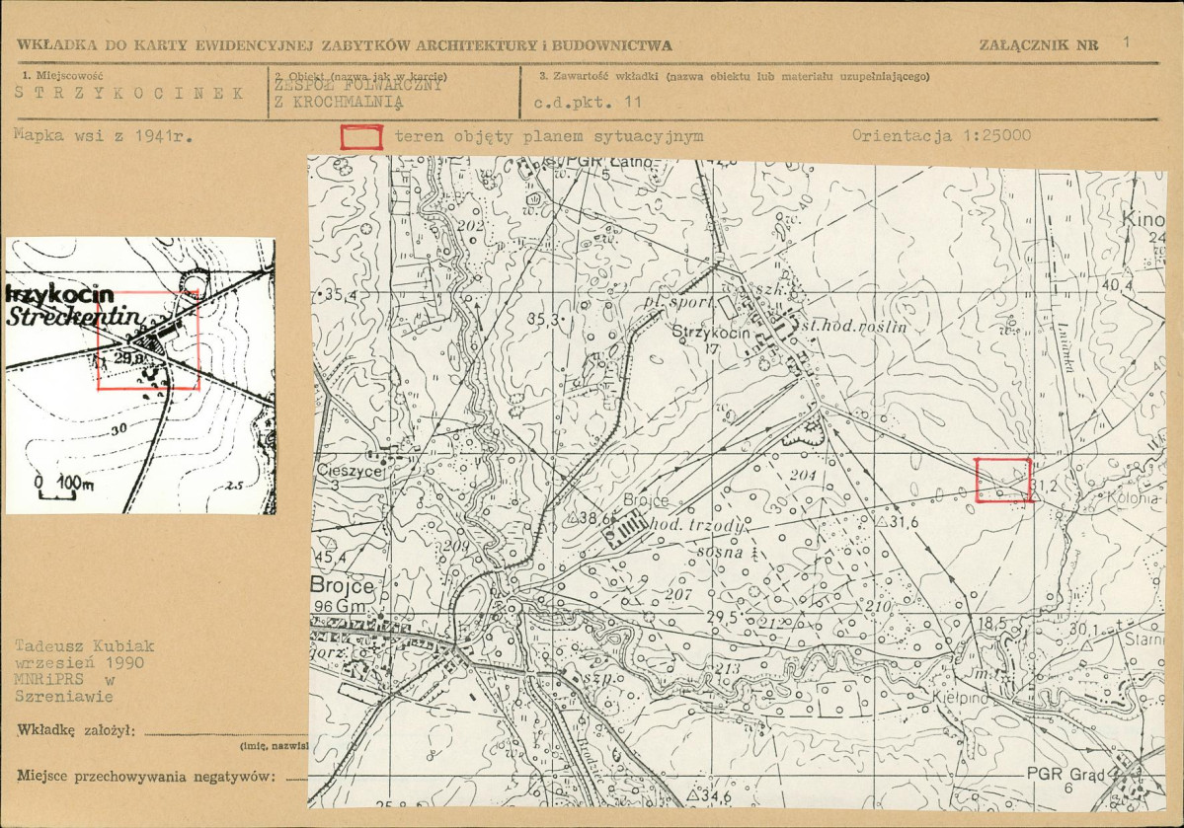Click the typed text "Z KROCHMALNIĄ"

coord(339,102)
